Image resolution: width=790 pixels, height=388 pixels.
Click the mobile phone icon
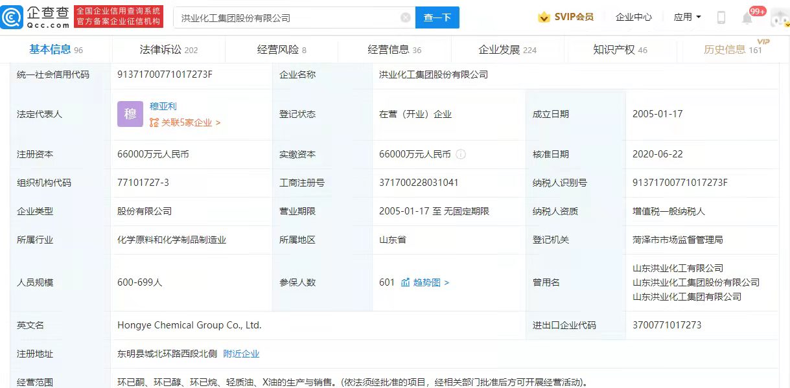[x=721, y=17]
